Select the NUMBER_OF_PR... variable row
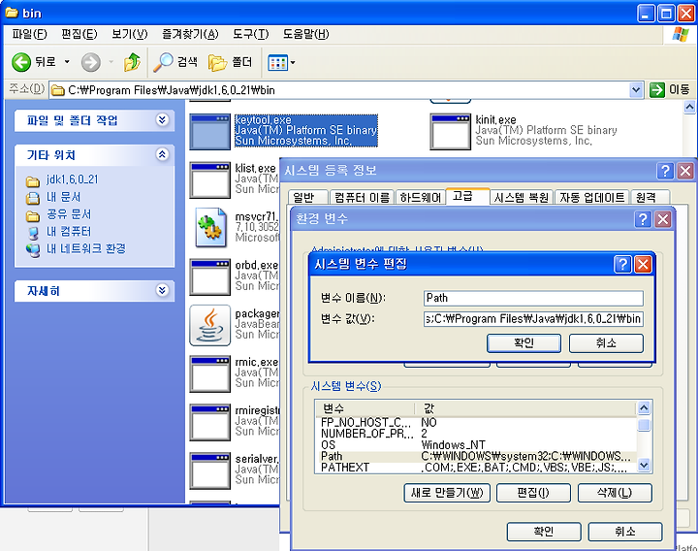The height and width of the screenshot is (551, 698). [x=477, y=434]
